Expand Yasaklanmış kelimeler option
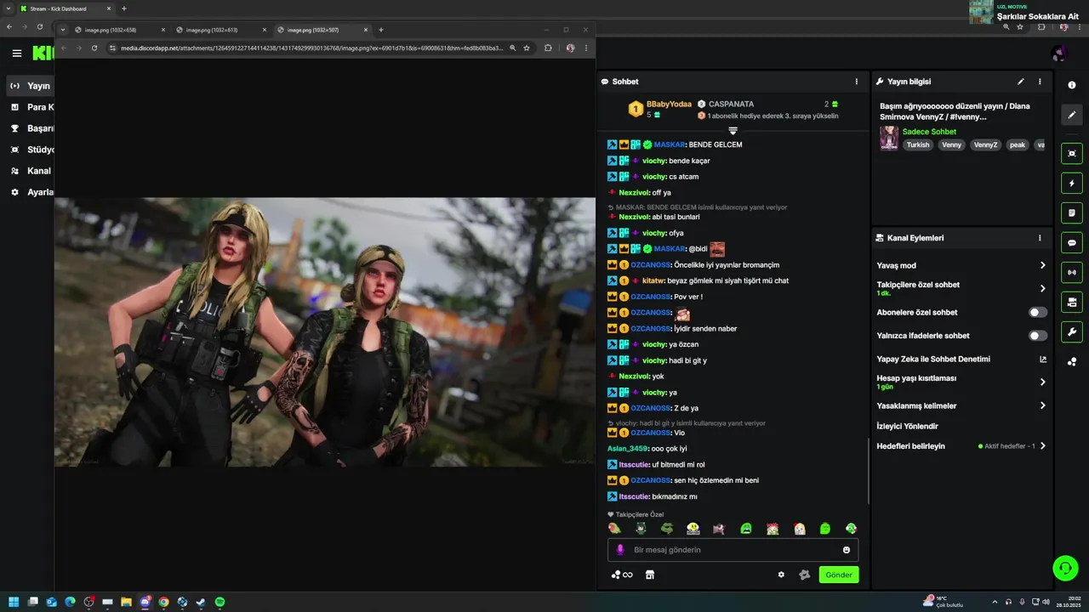 pos(1042,405)
